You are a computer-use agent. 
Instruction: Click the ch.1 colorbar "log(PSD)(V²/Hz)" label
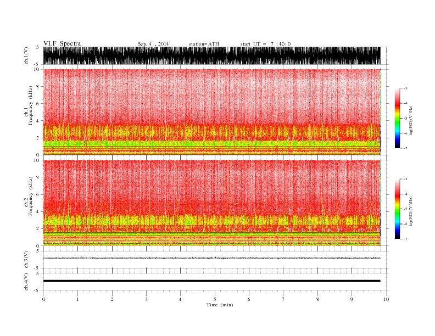[411, 121]
